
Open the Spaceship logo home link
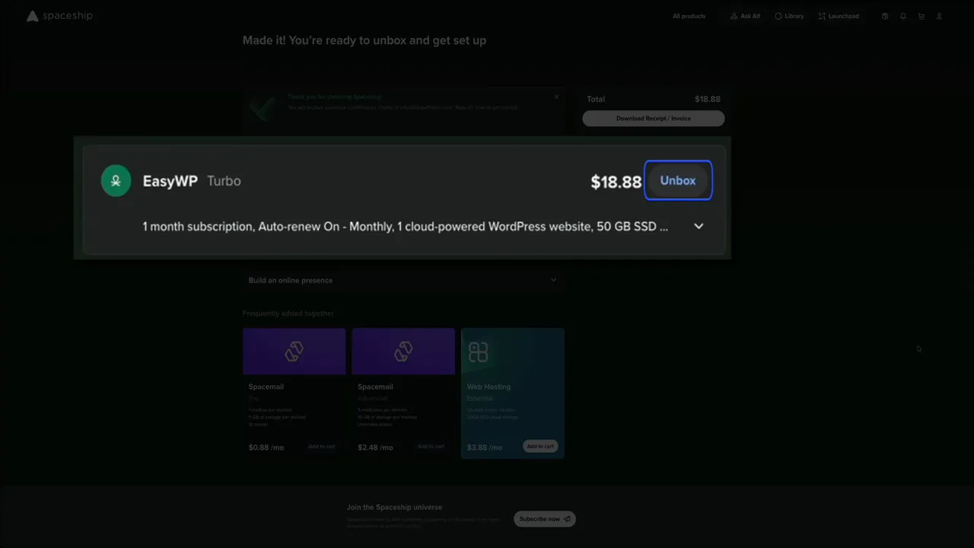point(59,16)
